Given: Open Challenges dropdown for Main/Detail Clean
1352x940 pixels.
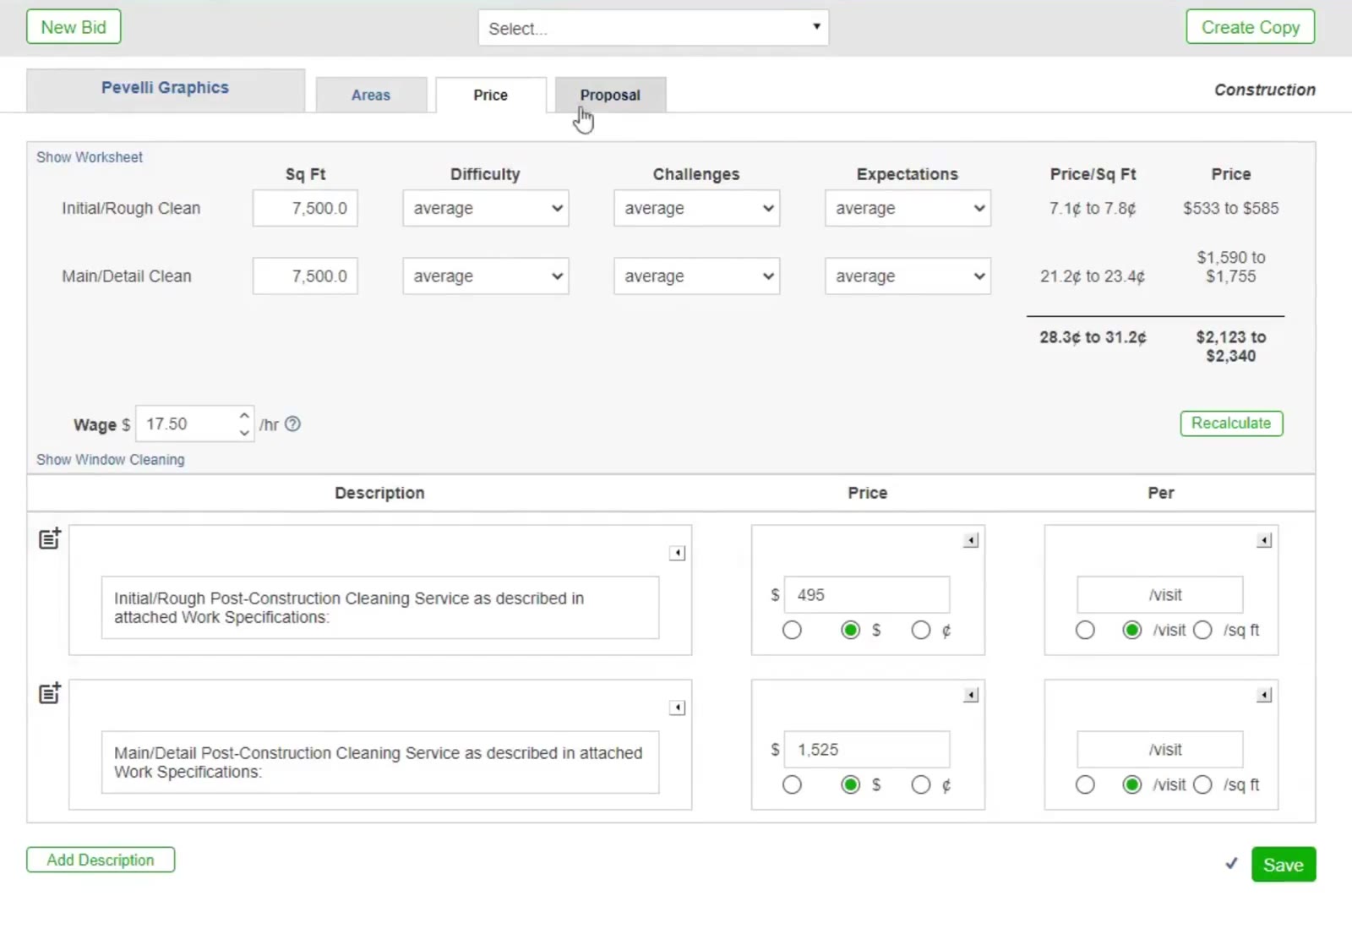Looking at the screenshot, I should (697, 276).
